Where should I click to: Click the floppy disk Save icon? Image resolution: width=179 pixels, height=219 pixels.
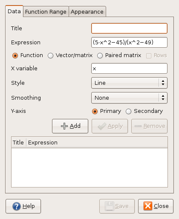[109, 206]
